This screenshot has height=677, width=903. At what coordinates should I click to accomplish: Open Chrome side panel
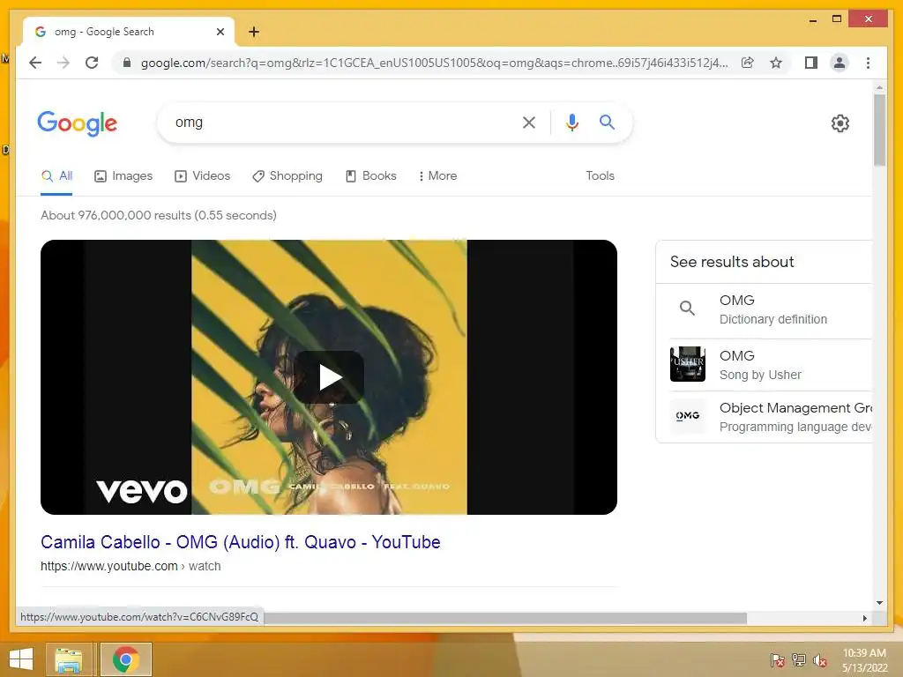point(811,63)
